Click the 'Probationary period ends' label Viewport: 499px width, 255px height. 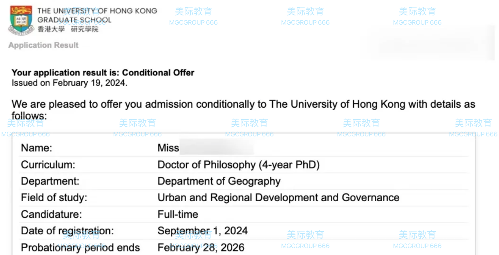tap(80, 247)
